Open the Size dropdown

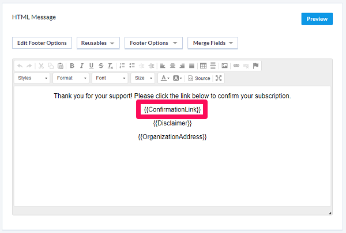pos(143,78)
